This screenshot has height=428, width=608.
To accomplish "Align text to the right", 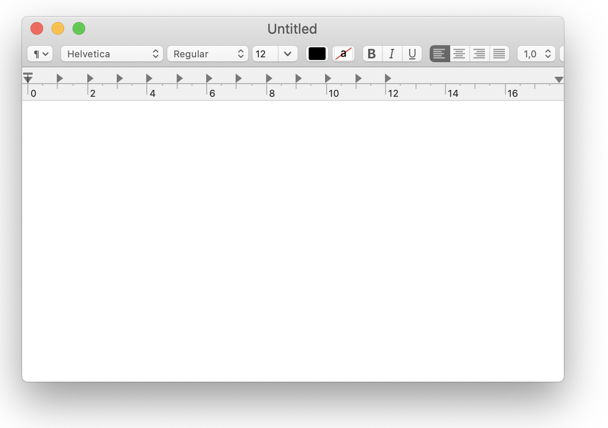I will pyautogui.click(x=479, y=54).
